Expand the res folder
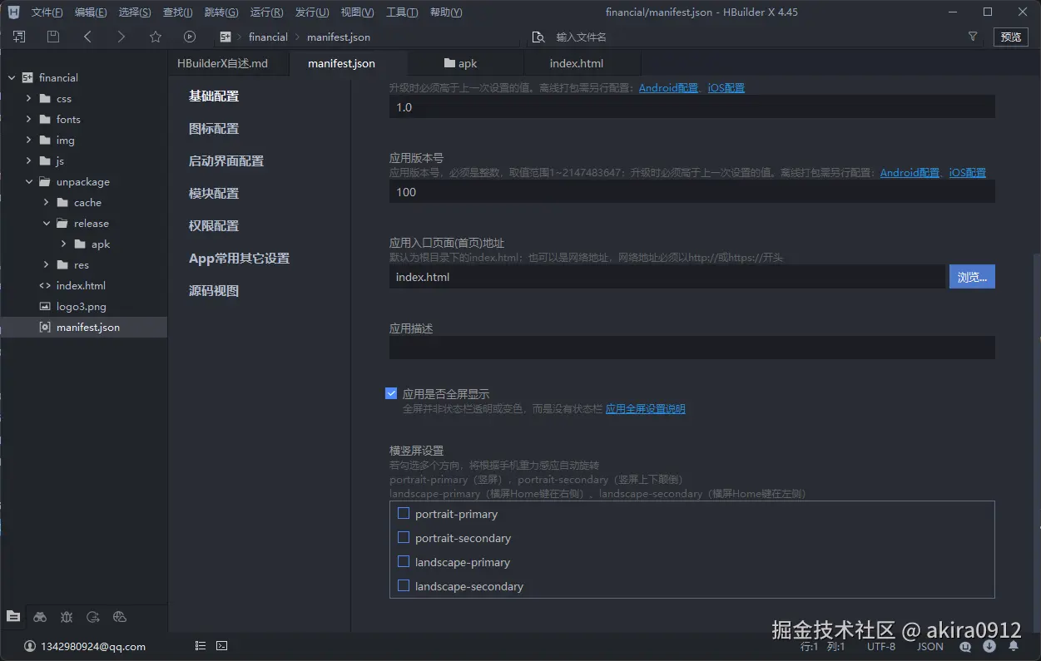The width and height of the screenshot is (1041, 661). pyautogui.click(x=46, y=264)
